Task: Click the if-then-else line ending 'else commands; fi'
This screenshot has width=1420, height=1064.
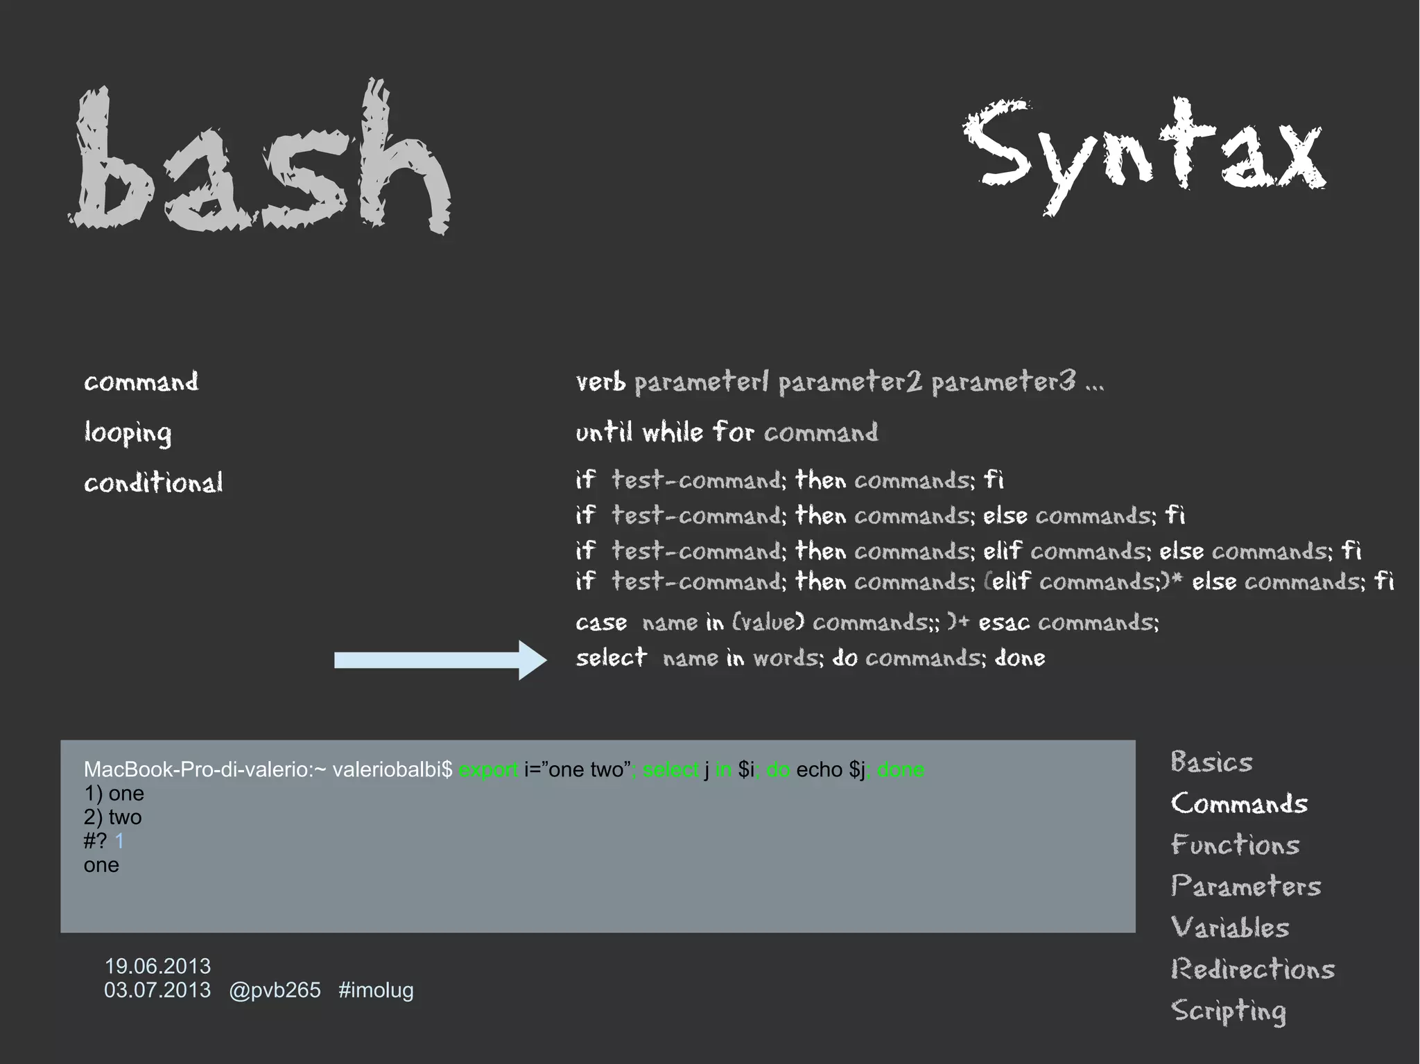Action: pos(880,515)
